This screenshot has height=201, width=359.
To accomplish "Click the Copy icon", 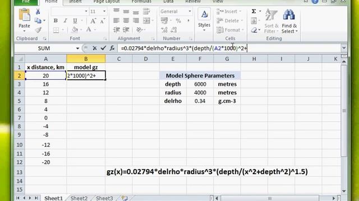I will coord(38,21).
